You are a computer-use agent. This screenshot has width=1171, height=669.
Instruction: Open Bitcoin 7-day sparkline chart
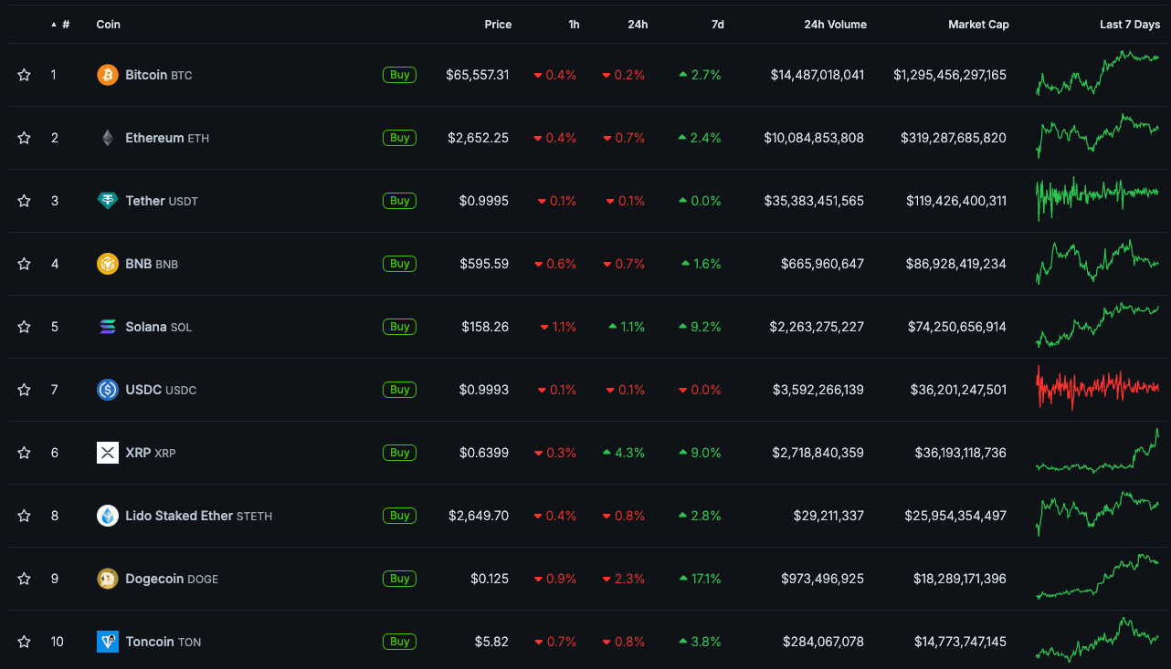click(1097, 73)
